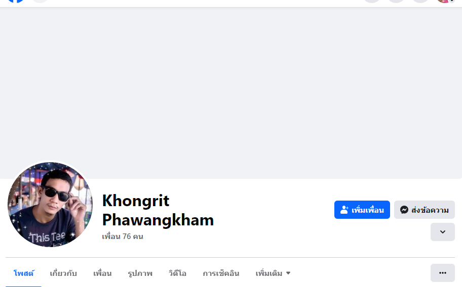
Task: Go to the วิดีโอ tab
Action: point(177,273)
